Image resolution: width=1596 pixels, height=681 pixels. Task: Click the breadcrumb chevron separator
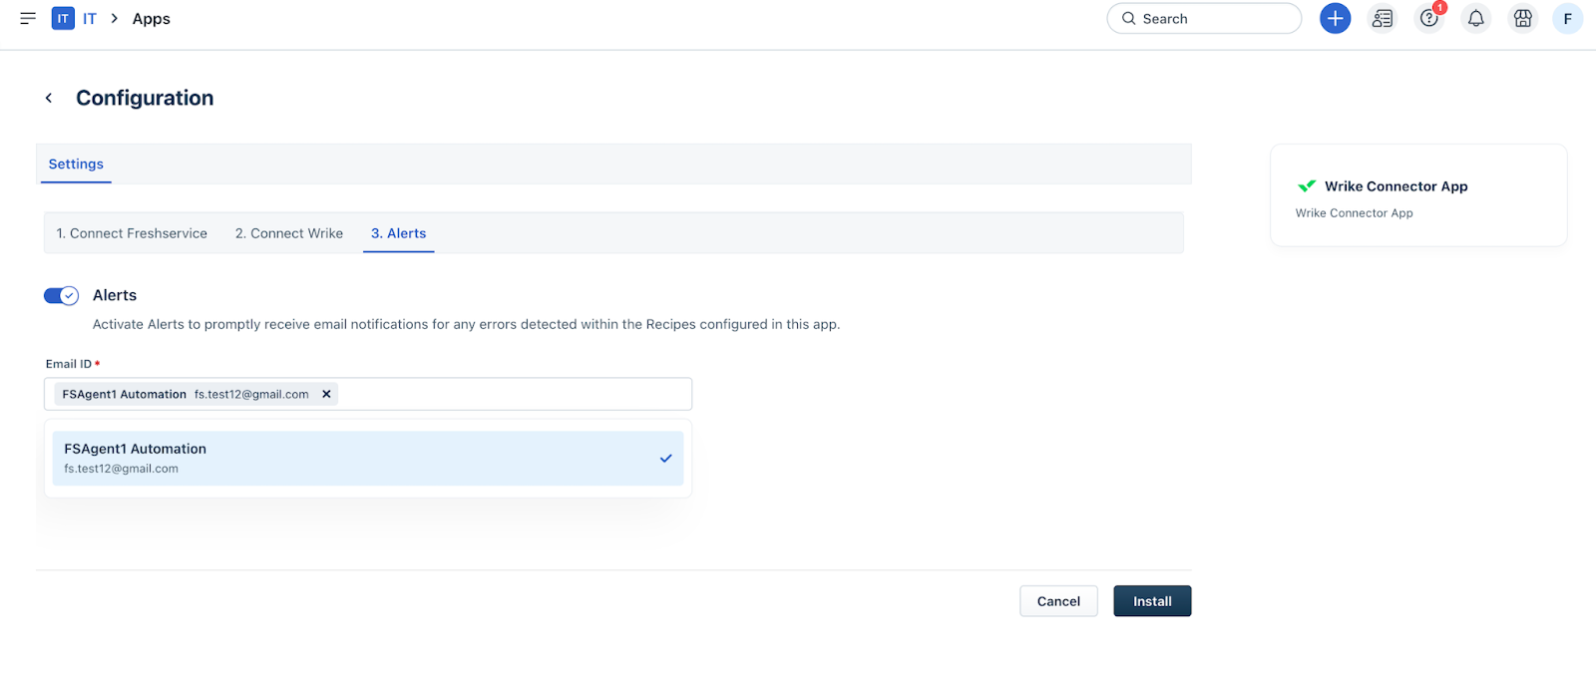pos(115,19)
